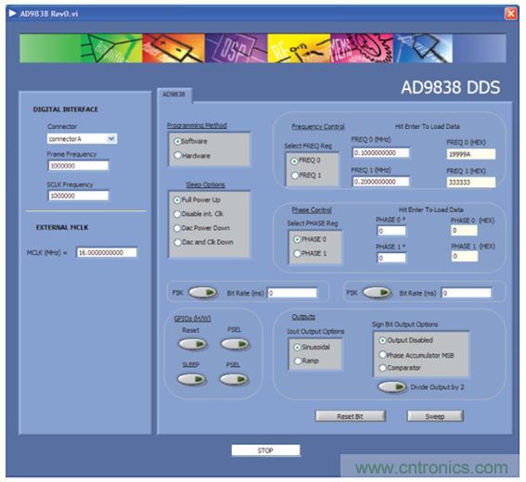This screenshot has height=482, width=526.
Task: Toggle the SLEEP hardware switch
Action: coord(192,379)
